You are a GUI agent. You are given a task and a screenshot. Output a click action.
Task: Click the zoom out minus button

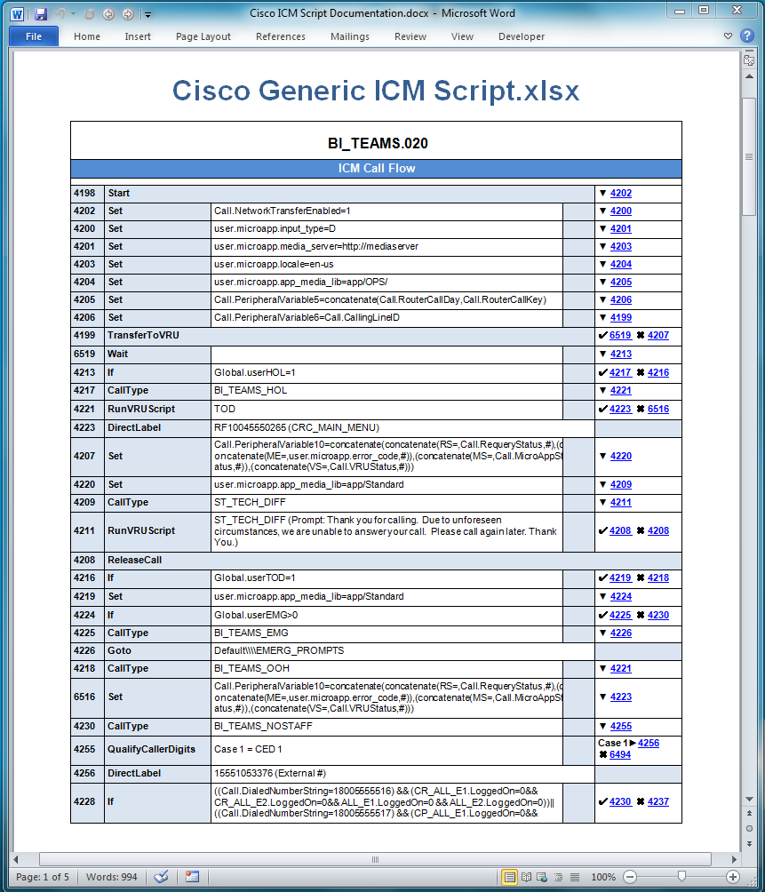[630, 877]
